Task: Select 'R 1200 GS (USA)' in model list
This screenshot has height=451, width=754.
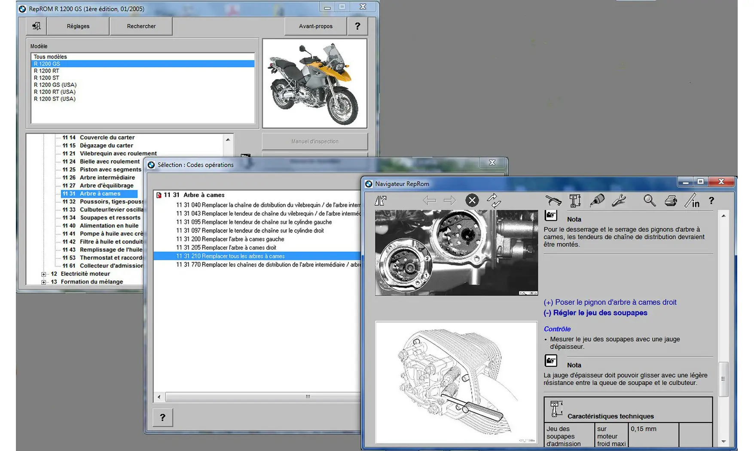Action: [143, 85]
